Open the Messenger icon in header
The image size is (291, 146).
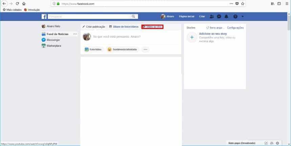[219, 17]
